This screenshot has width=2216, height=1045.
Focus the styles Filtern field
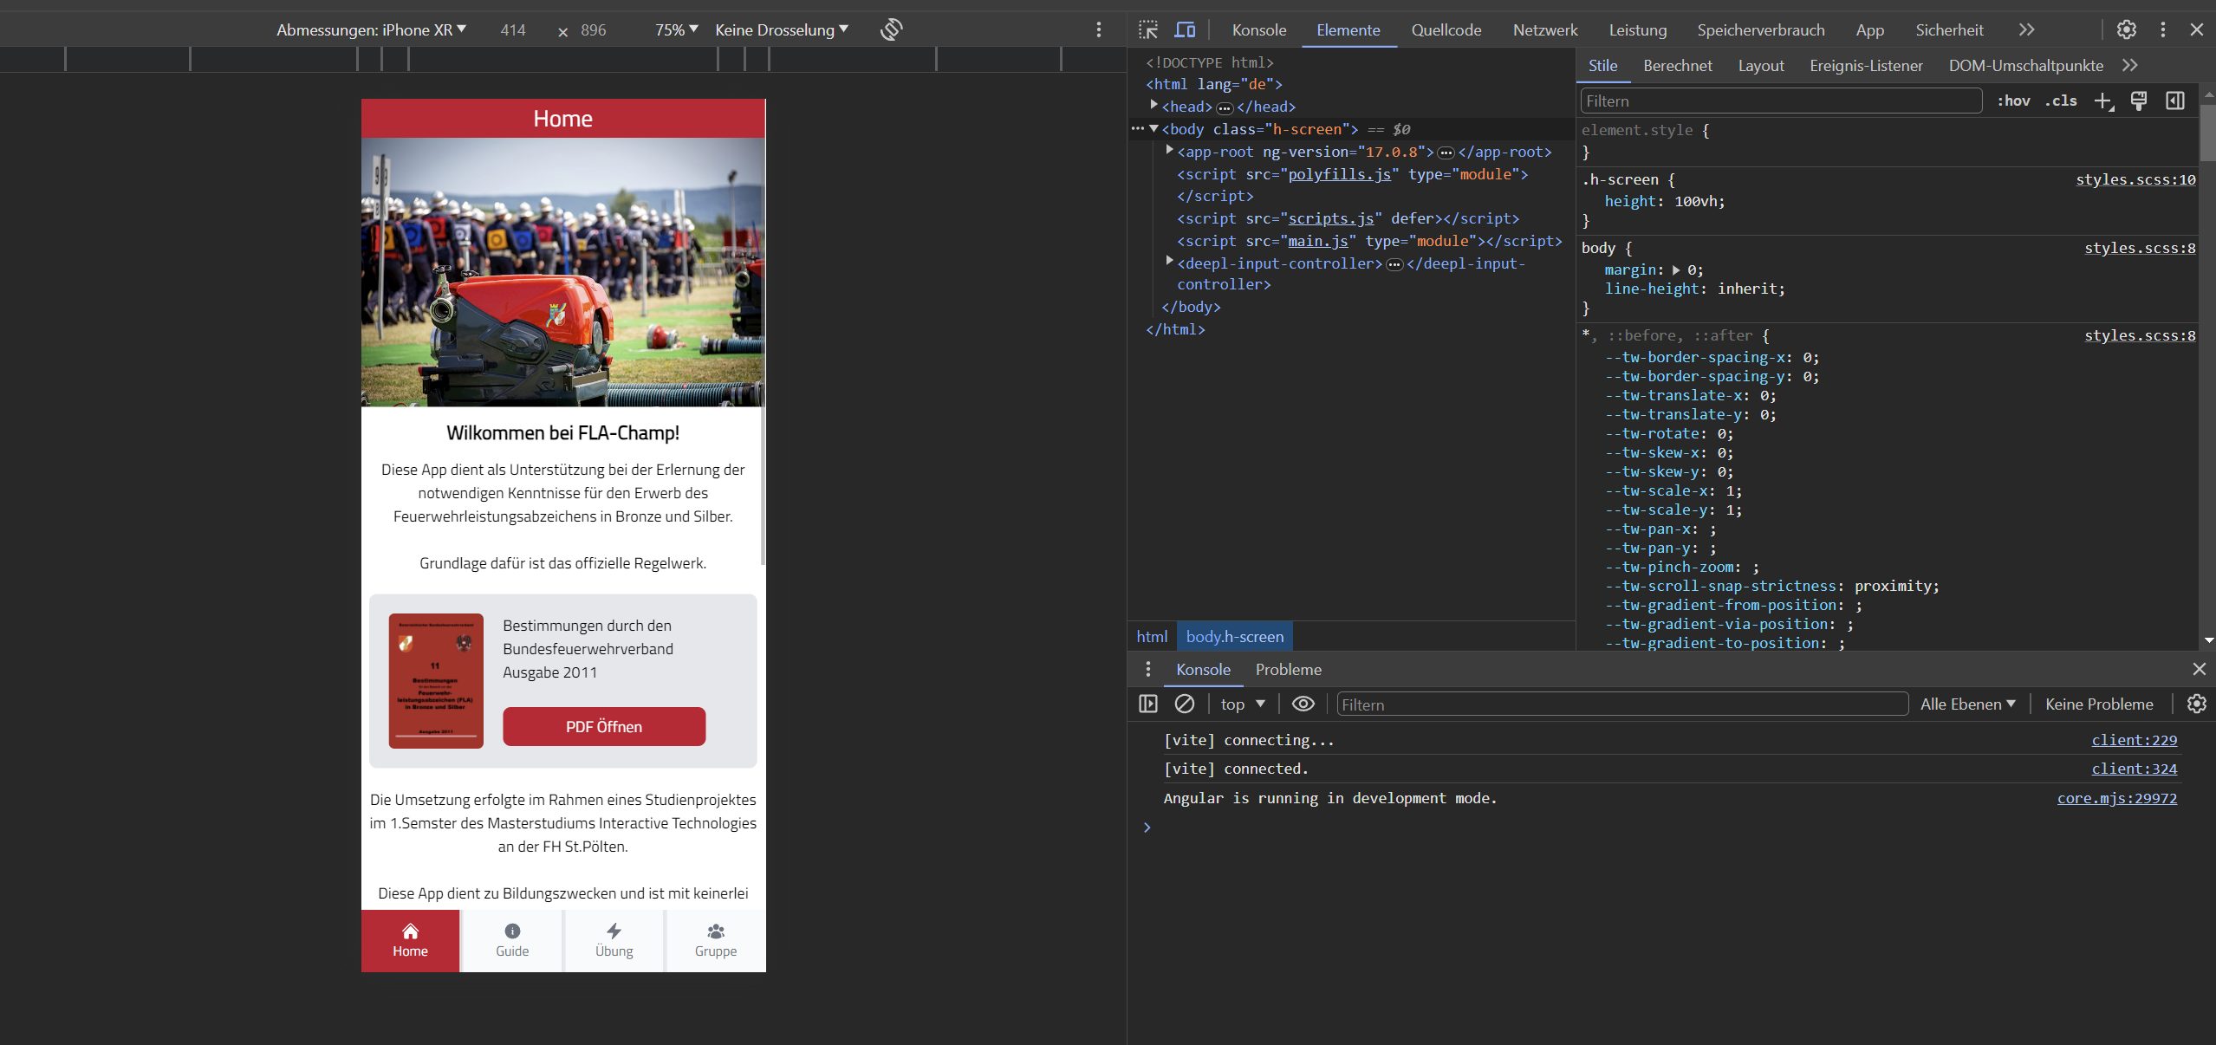1781,101
